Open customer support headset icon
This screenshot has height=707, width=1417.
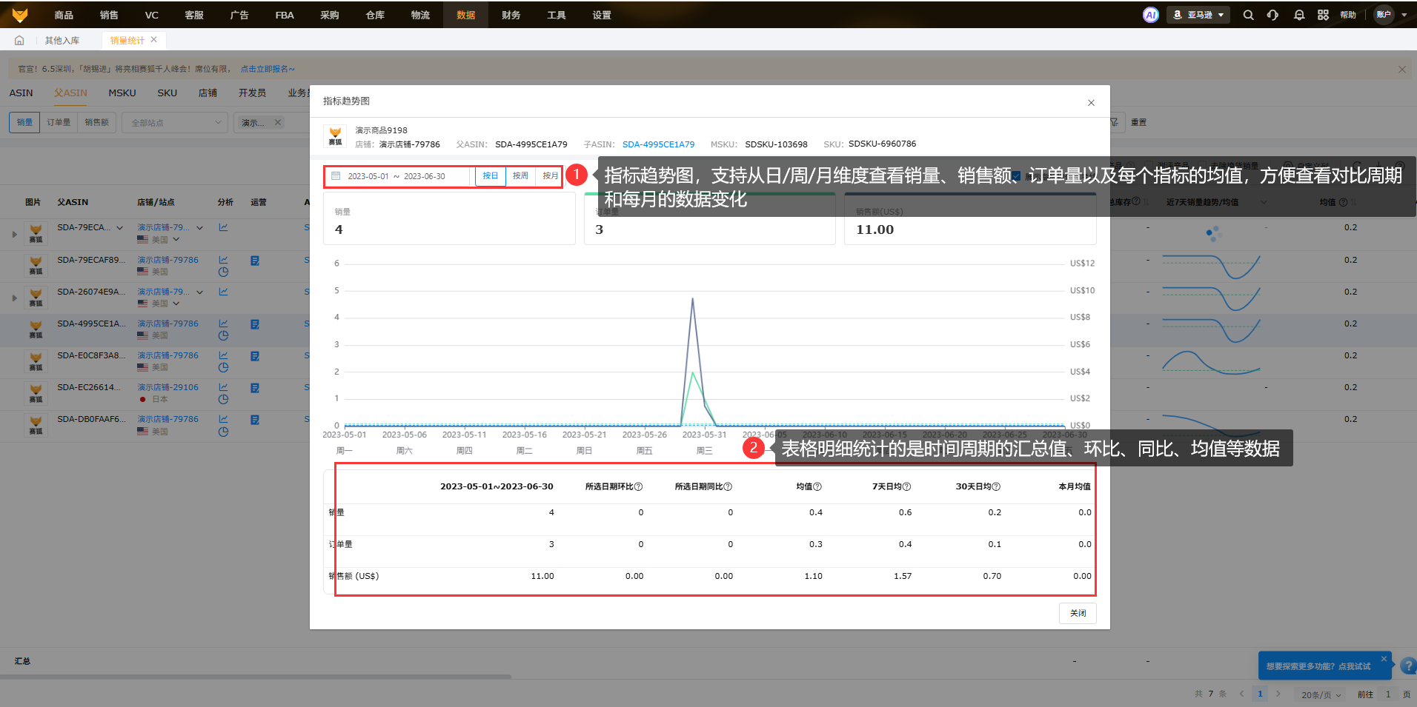click(x=1272, y=15)
